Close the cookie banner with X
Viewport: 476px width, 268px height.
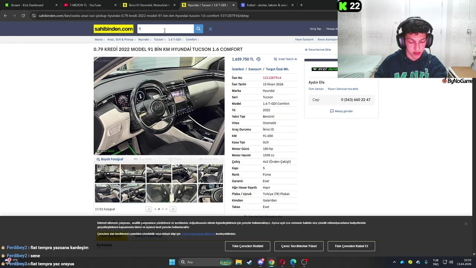(x=466, y=224)
